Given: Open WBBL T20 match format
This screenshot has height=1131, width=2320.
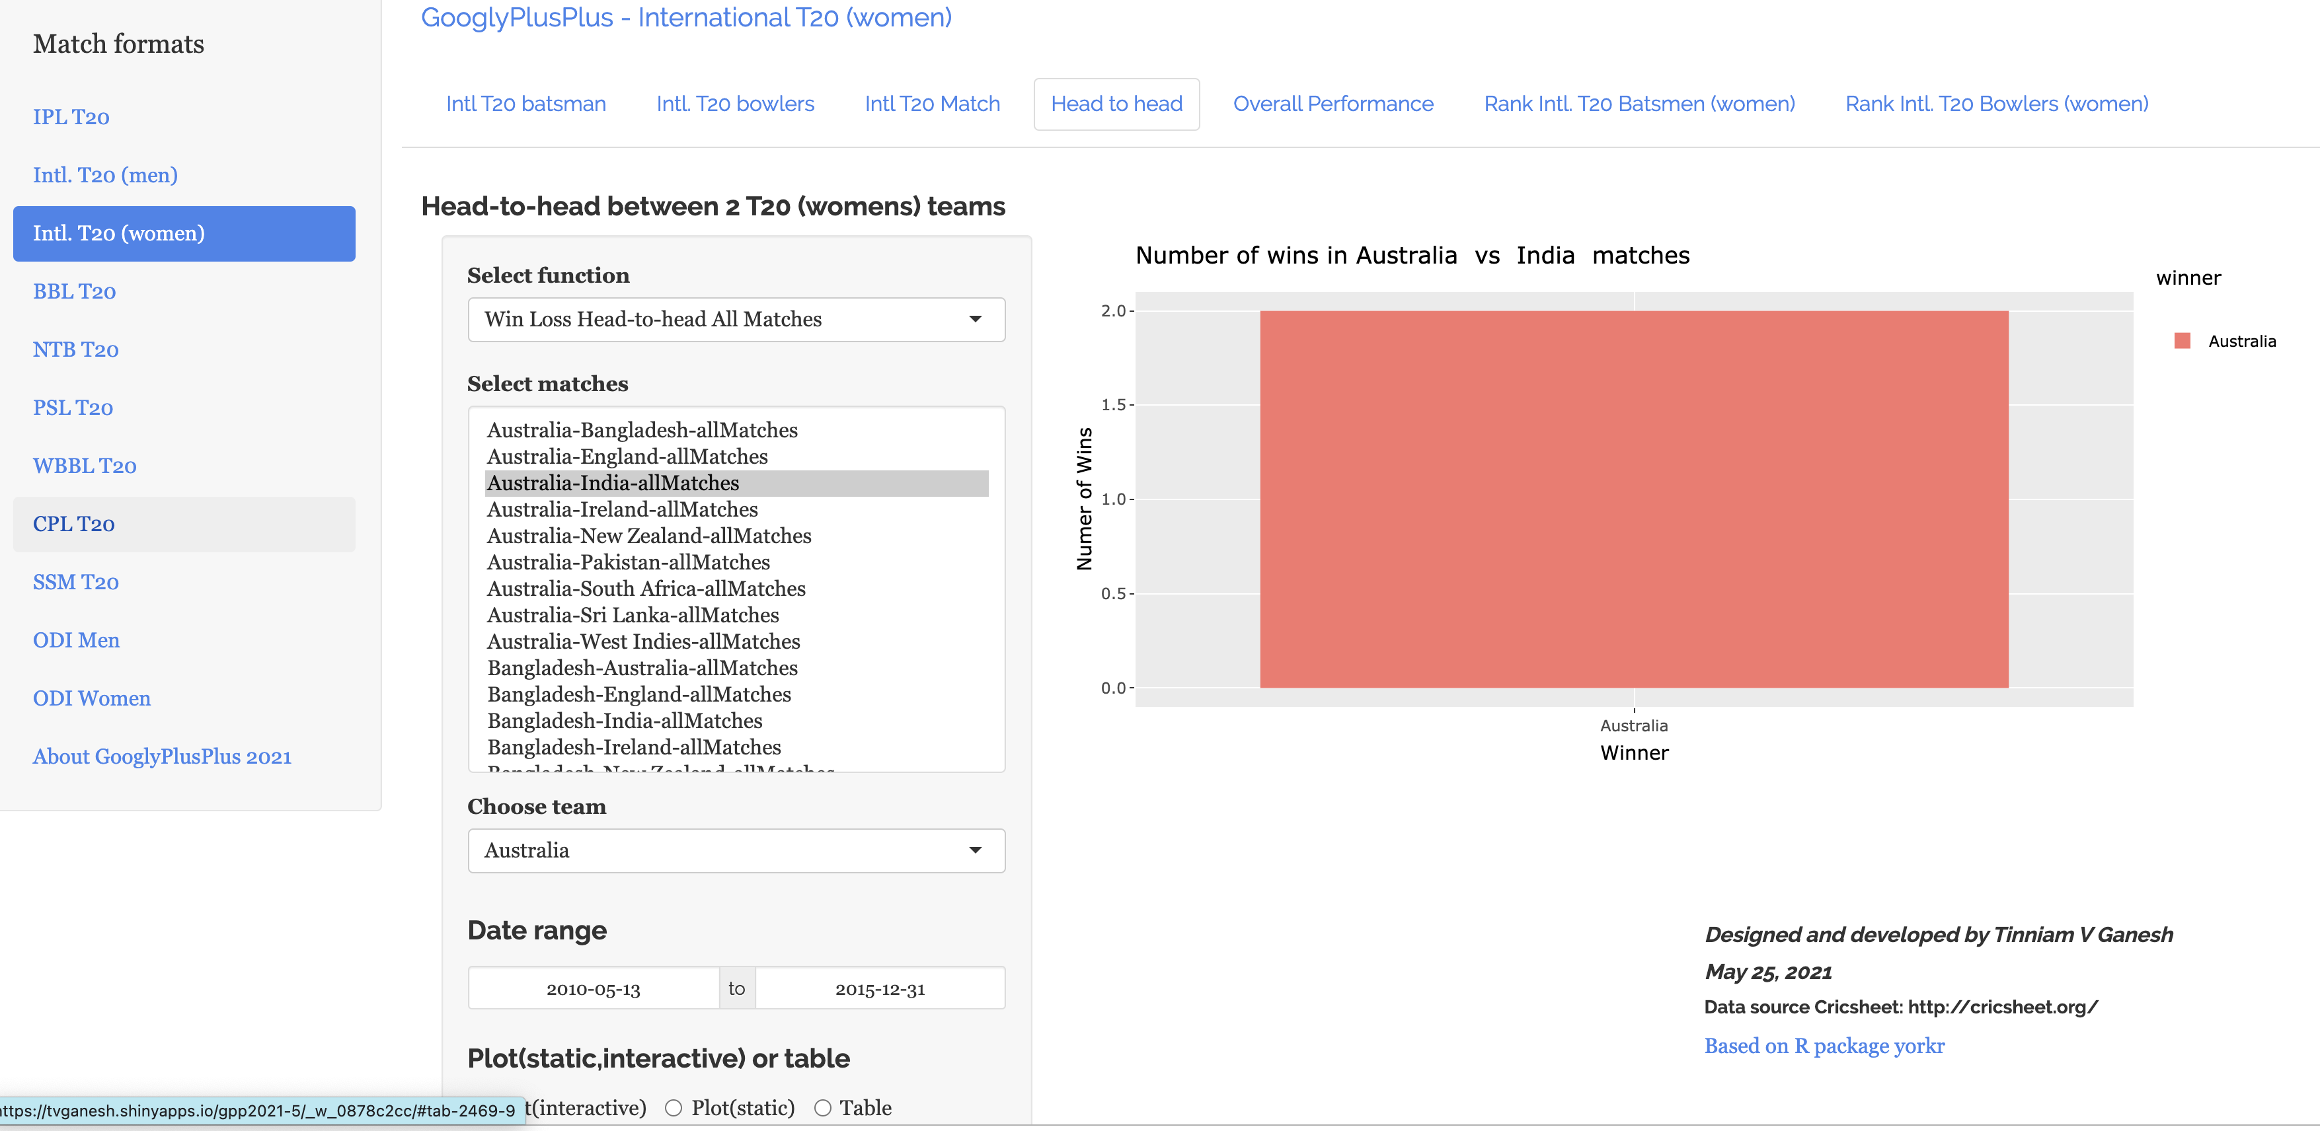Looking at the screenshot, I should click(x=85, y=466).
